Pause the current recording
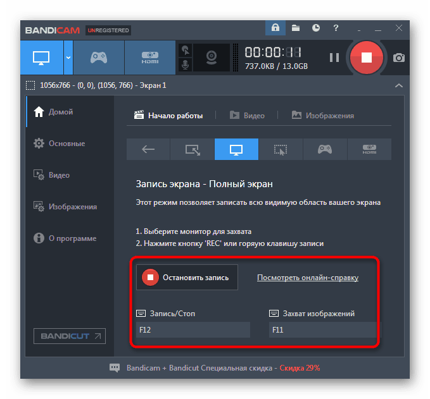Image resolution: width=430 pixels, height=399 pixels. click(334, 58)
